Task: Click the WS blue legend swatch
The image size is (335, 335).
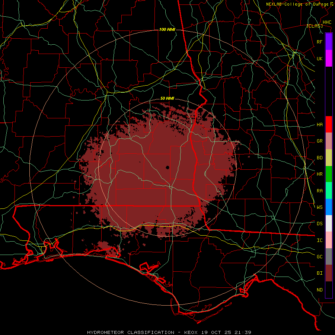Action: coord(329,207)
